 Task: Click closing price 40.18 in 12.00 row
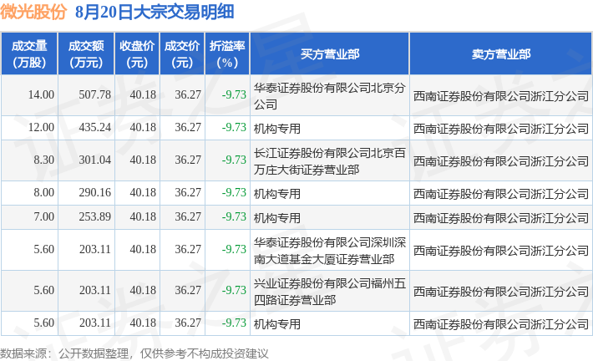[143, 127]
